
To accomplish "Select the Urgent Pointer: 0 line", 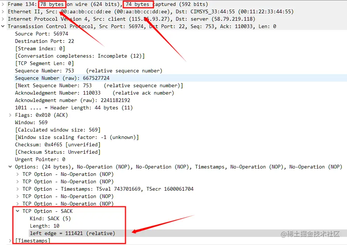I will click(40, 159).
